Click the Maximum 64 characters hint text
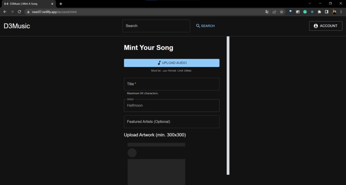 [x=143, y=94]
